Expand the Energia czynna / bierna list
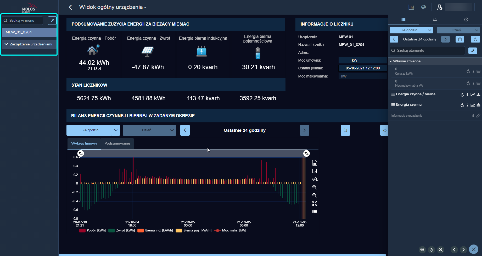Viewport: 482px width, 256px height. [x=393, y=94]
